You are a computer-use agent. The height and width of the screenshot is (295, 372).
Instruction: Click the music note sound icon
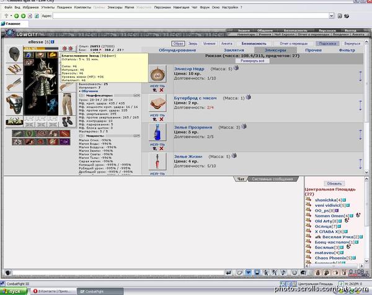click(283, 273)
